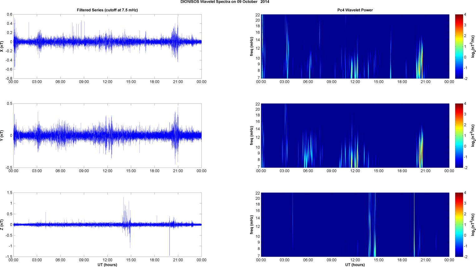476x267 pixels.
Task: Click the thin line near 19:30 in Z wavelet spectrum
Action: (x=414, y=225)
